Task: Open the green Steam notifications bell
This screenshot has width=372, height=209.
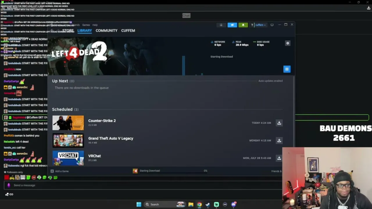Action: pos(243,25)
